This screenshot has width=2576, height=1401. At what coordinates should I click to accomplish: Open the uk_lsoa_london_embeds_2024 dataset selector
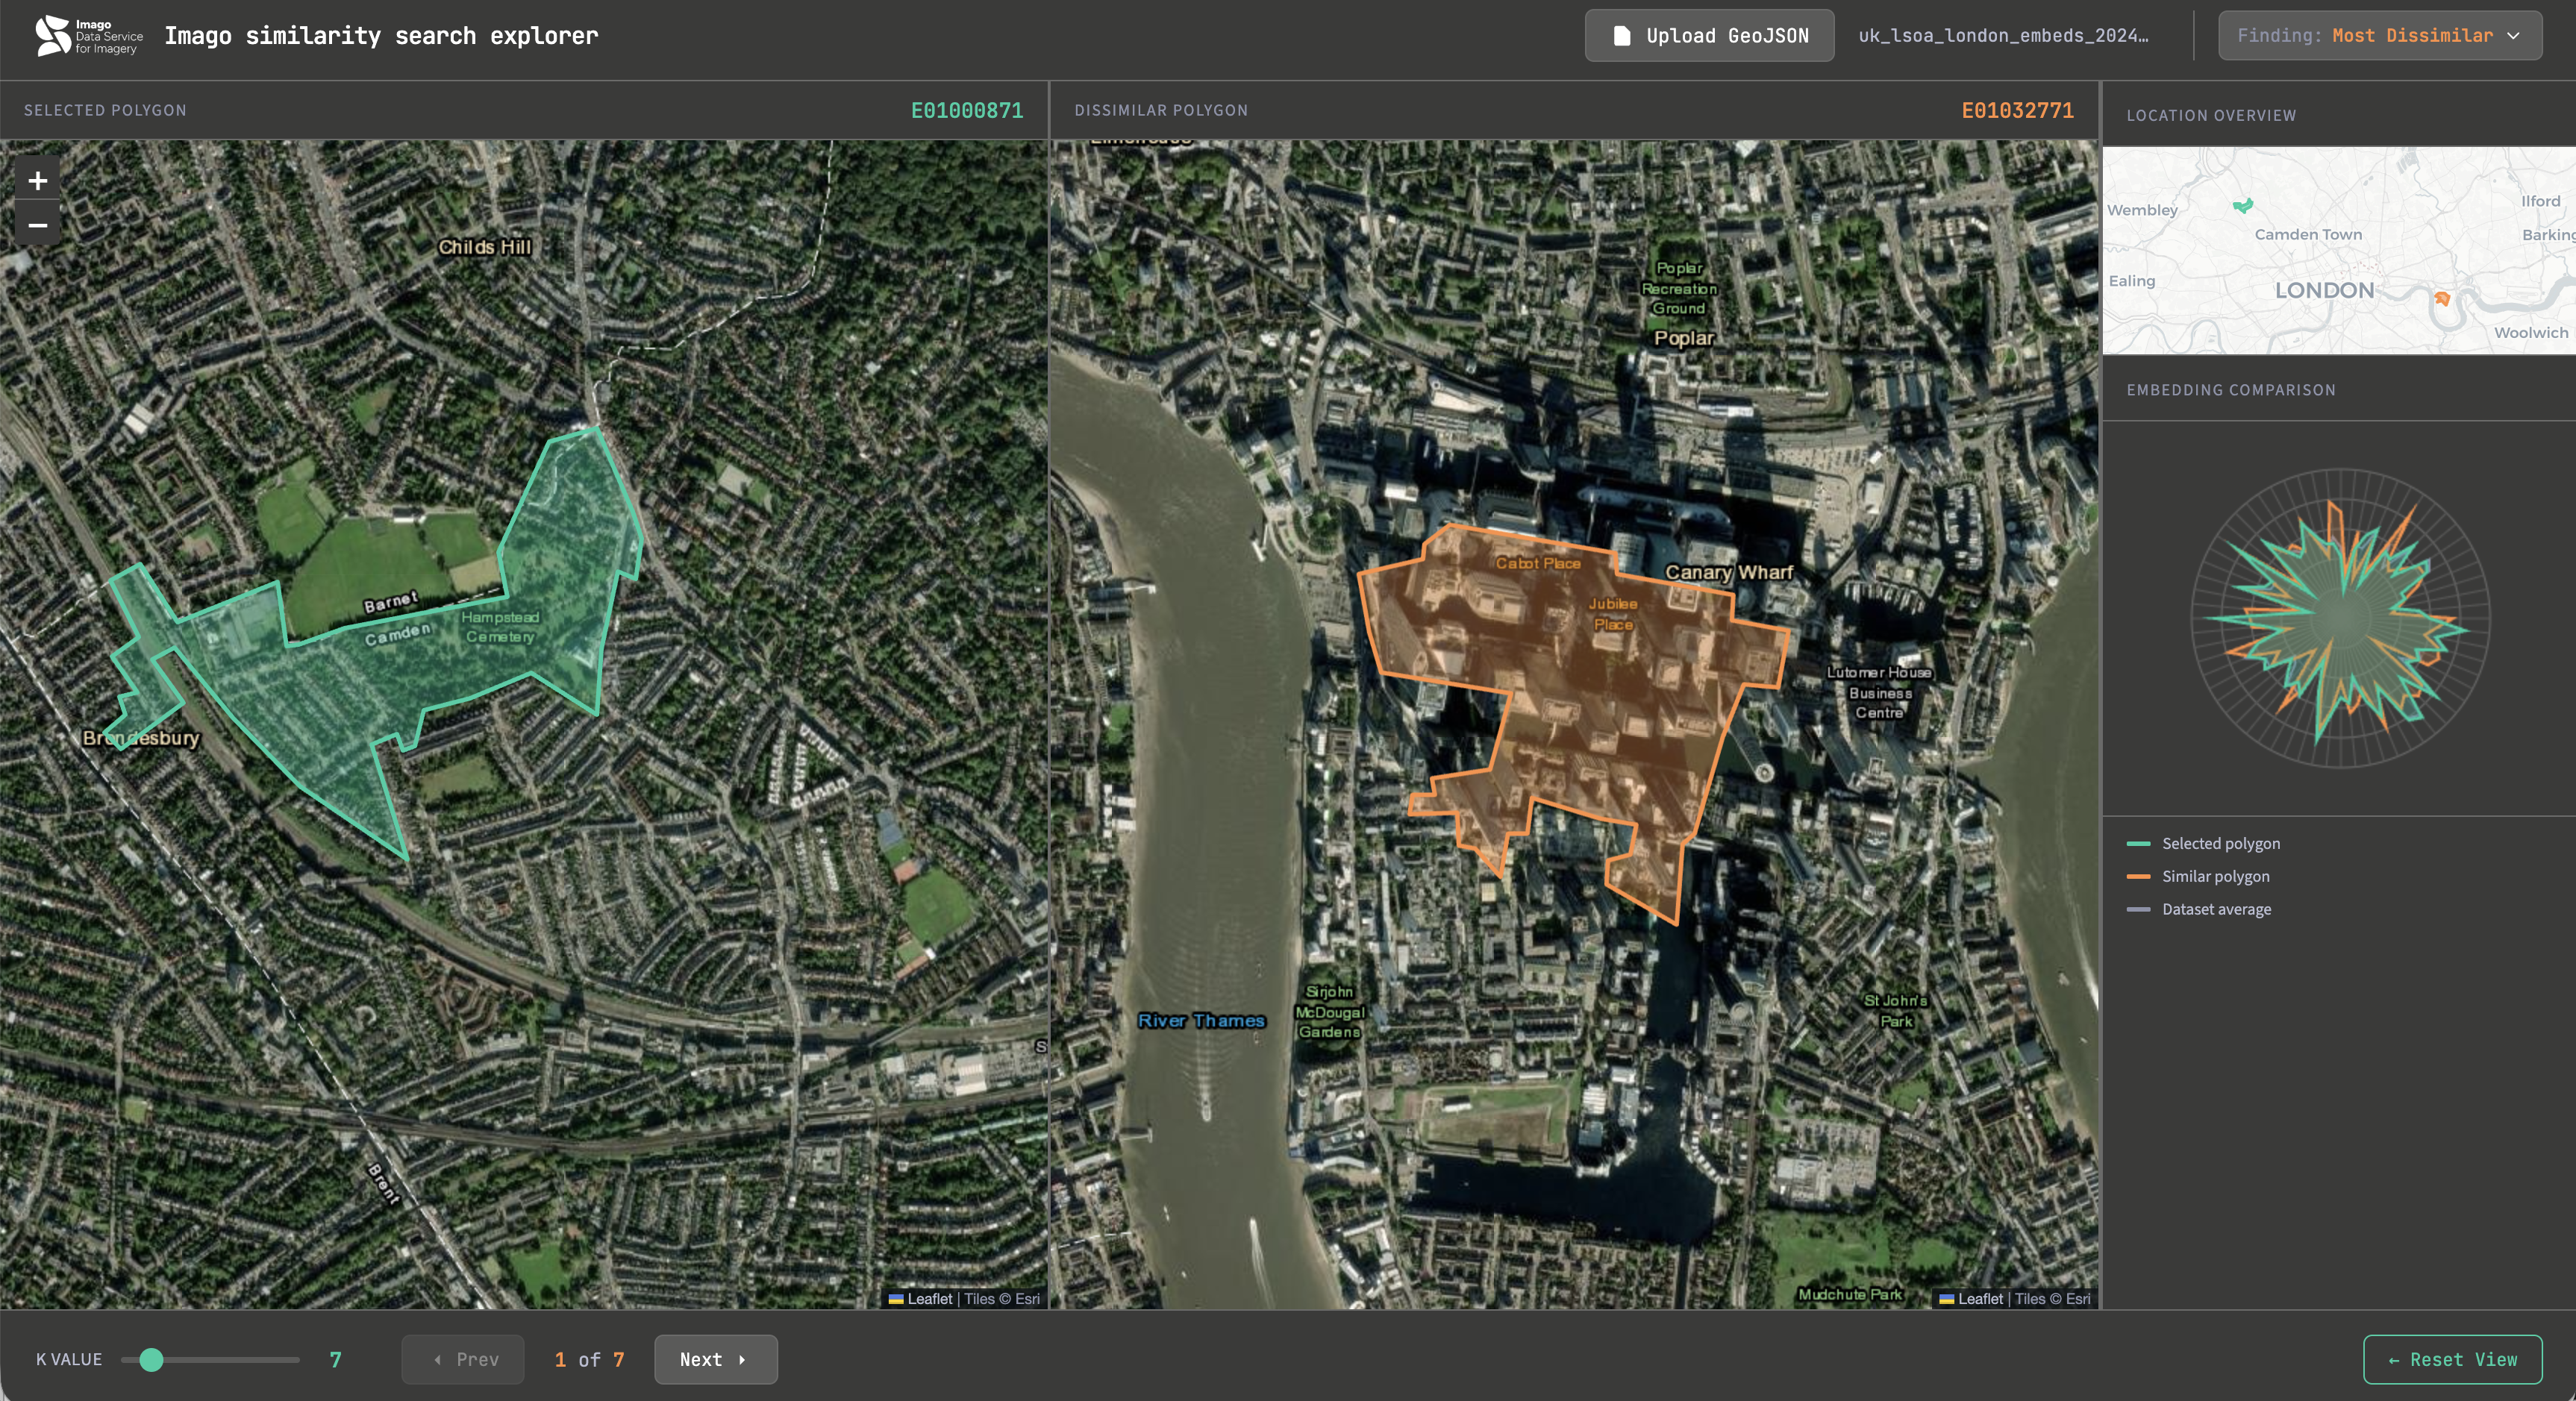point(2005,35)
